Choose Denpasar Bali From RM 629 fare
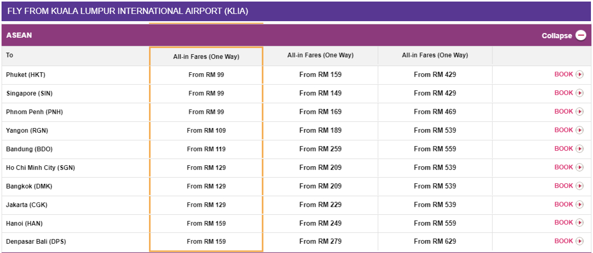The height and width of the screenshot is (253, 593). (435, 241)
